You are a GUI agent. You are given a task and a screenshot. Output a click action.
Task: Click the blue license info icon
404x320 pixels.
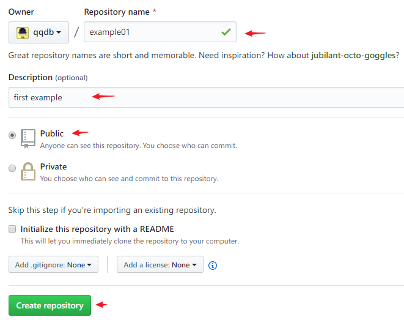213,266
